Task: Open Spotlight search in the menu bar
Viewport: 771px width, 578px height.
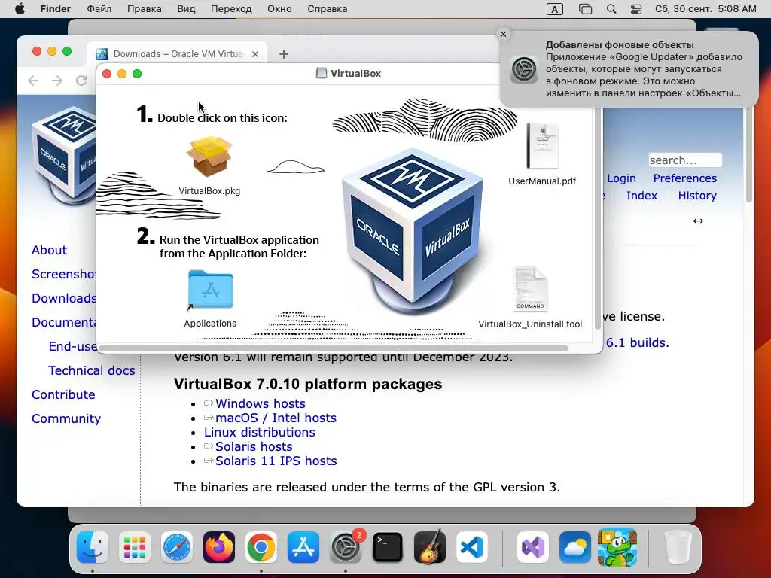Action: tap(611, 9)
